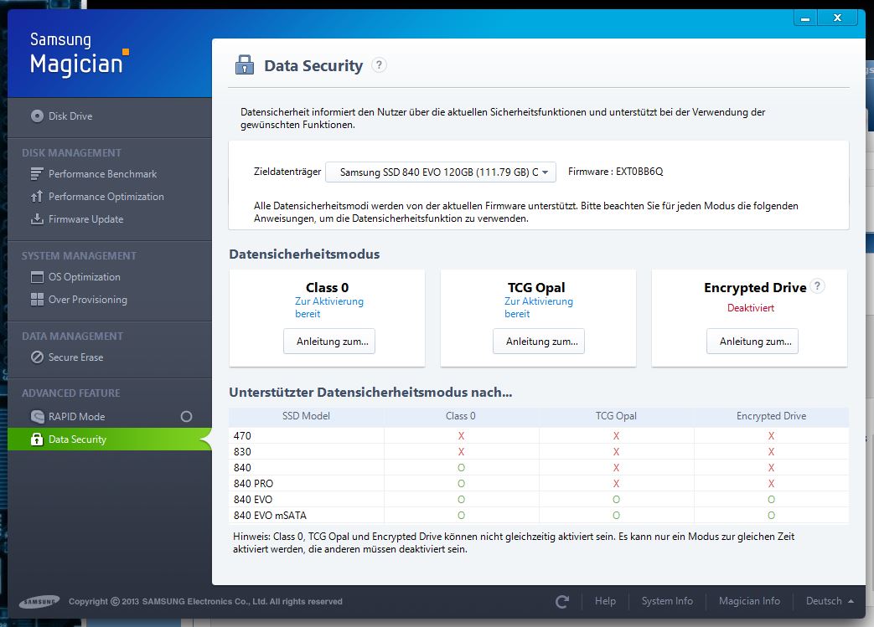This screenshot has width=874, height=627.
Task: Click Anleitung zum button under Class 0
Action: coord(328,342)
